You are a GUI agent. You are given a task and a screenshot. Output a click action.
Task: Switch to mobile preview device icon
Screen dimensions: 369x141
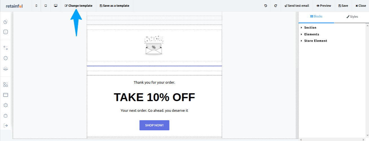36,6
